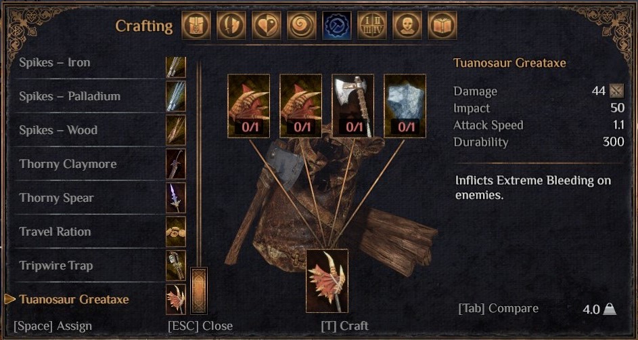
Task: Click the first alpha tuanosaur tail ingredient
Action: click(248, 106)
